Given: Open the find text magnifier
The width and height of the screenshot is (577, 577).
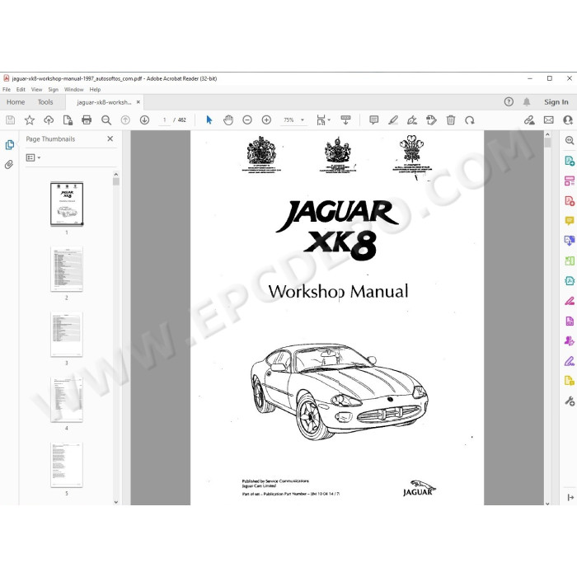Looking at the screenshot, I should click(106, 120).
